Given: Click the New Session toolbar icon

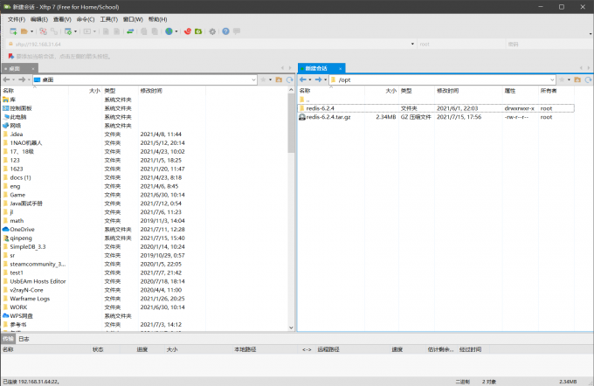Looking at the screenshot, I should pos(13,31).
